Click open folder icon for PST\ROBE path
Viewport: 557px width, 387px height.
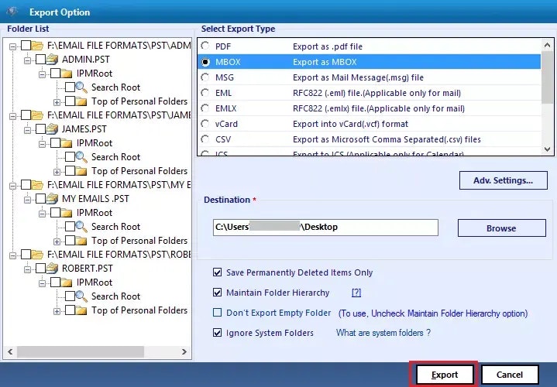point(37,254)
